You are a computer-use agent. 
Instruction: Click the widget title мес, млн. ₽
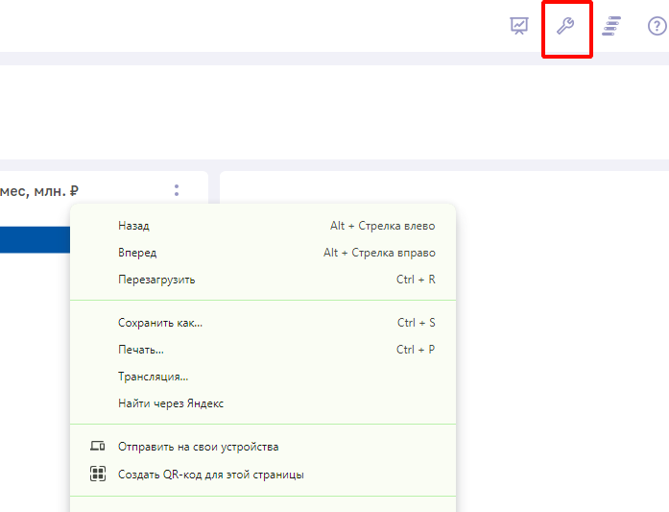[39, 191]
